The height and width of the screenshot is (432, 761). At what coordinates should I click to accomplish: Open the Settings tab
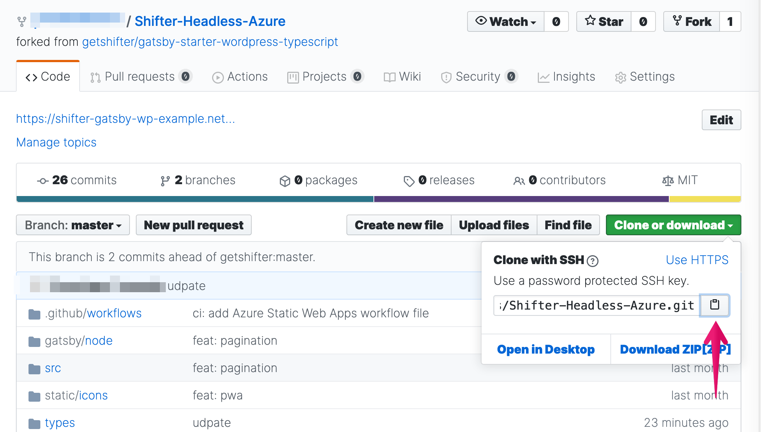645,77
